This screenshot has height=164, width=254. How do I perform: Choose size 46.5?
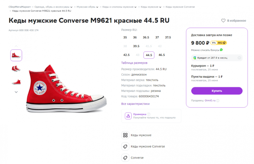(x=162, y=55)
